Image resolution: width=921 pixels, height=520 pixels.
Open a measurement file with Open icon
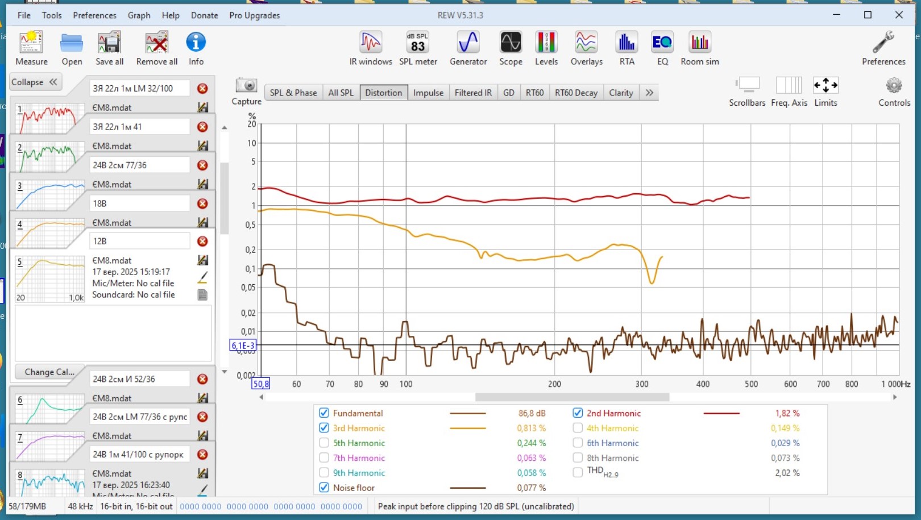72,48
